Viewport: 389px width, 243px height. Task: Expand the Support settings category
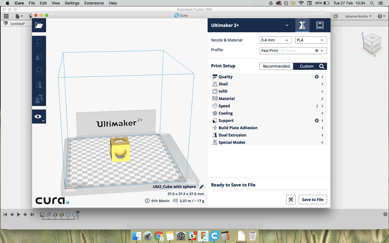269,121
